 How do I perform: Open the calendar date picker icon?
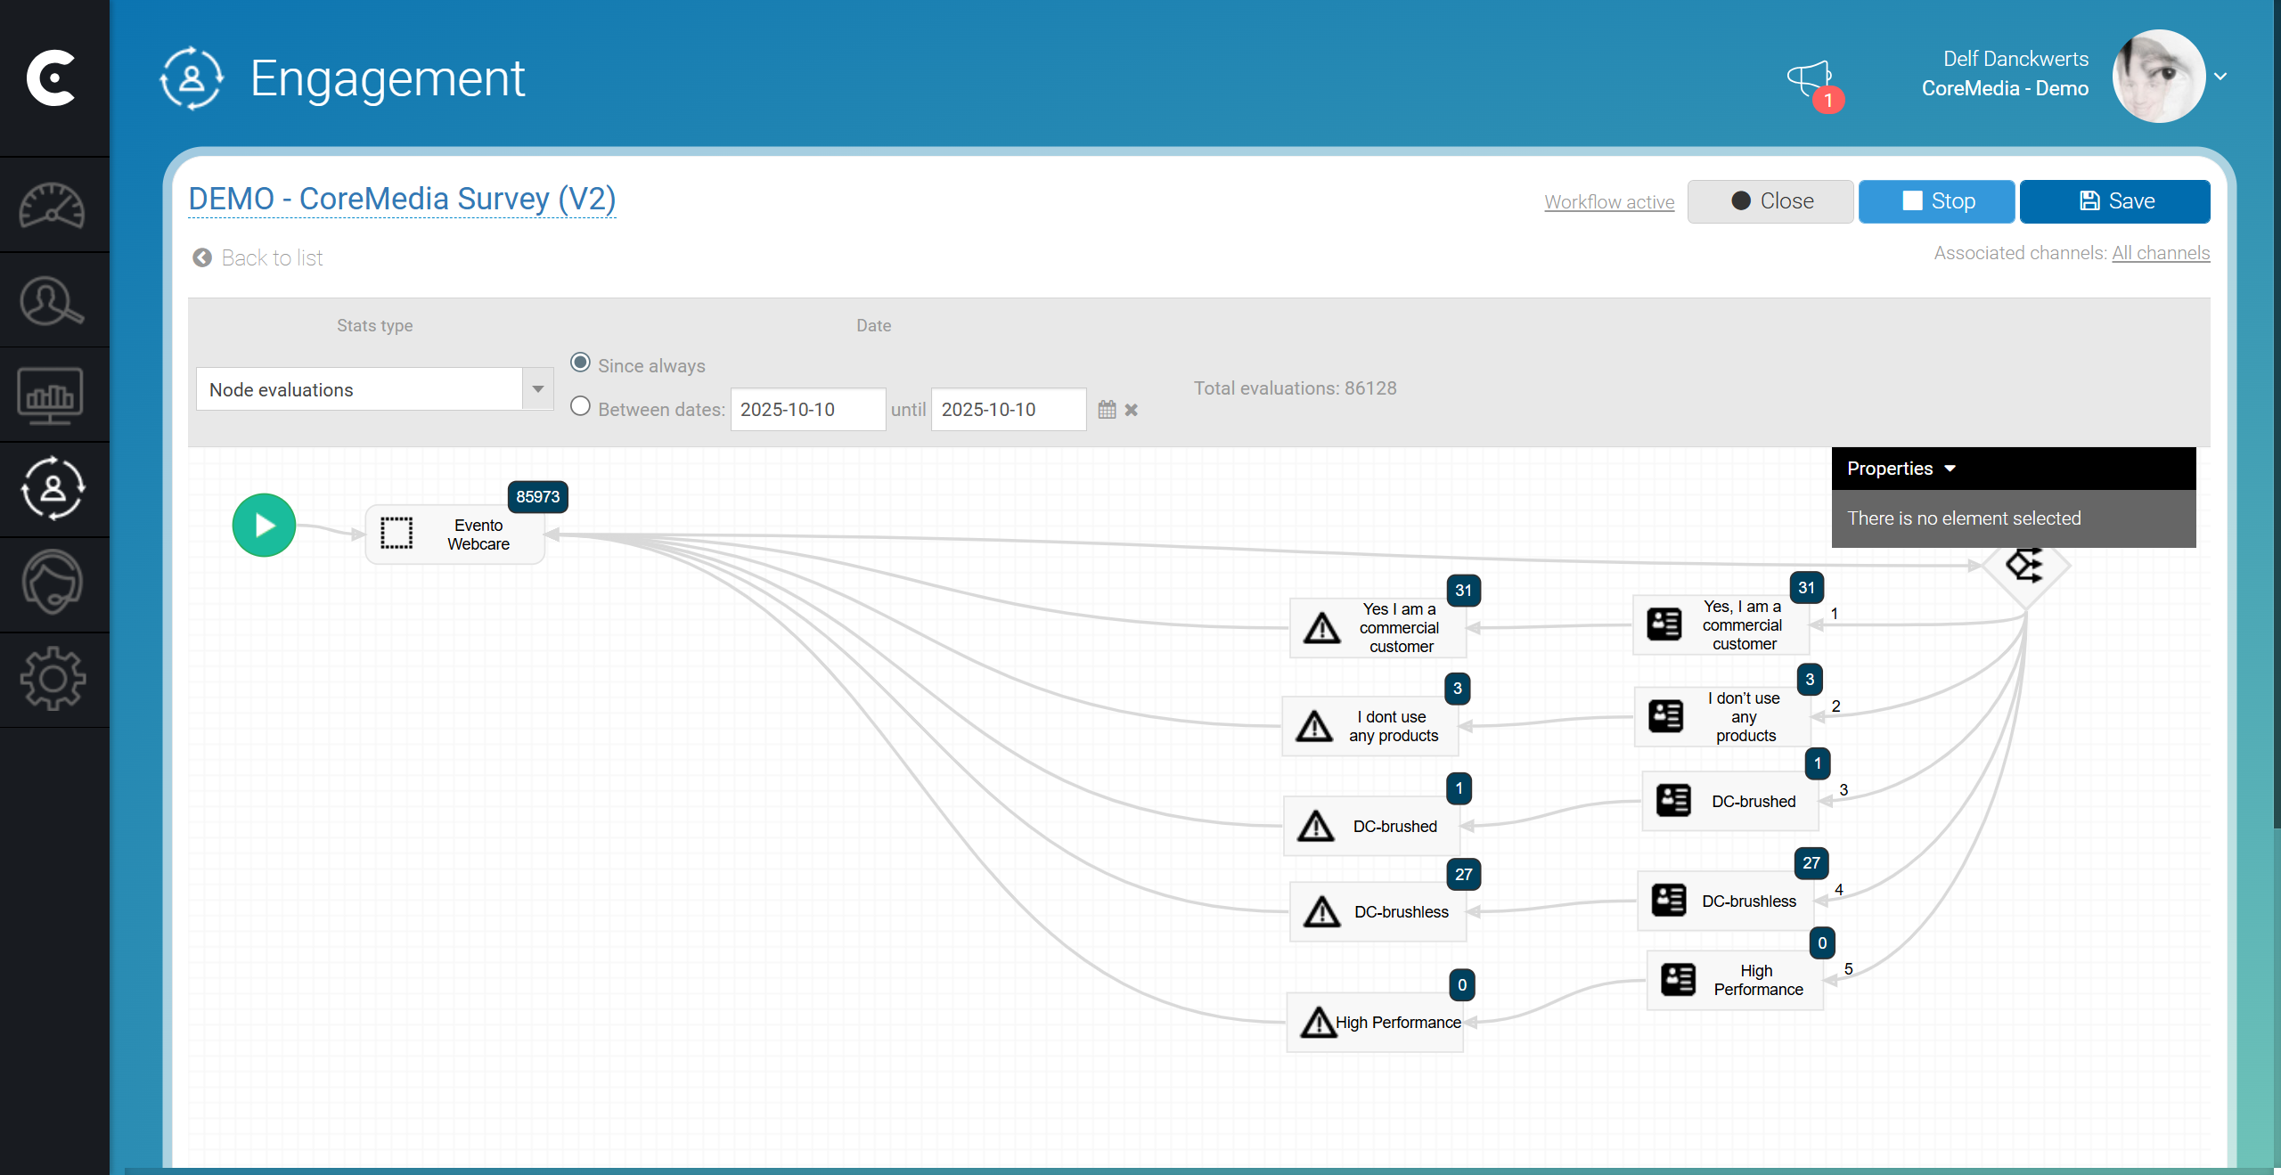[x=1106, y=409]
